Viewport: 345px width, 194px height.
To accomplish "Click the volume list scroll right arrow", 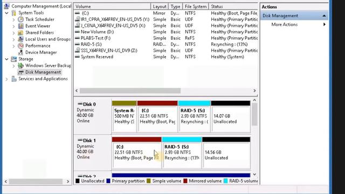I will 254,91.
